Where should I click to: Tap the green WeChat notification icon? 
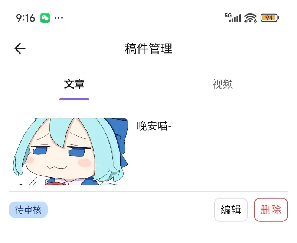pyautogui.click(x=45, y=18)
